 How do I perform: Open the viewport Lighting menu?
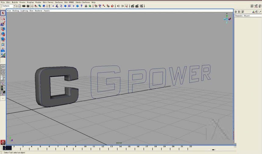(24, 11)
